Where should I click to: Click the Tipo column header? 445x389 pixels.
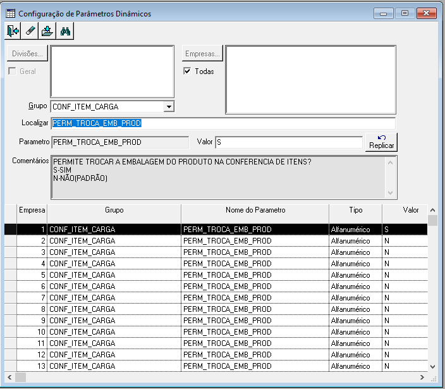point(356,214)
